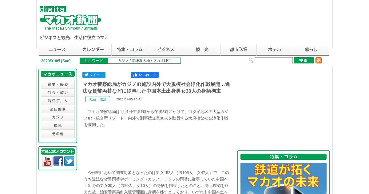Viewport: 369px width, 194px height.
Task: Click the 港珠澳大橋 keyword link
Action: pyautogui.click(x=141, y=61)
